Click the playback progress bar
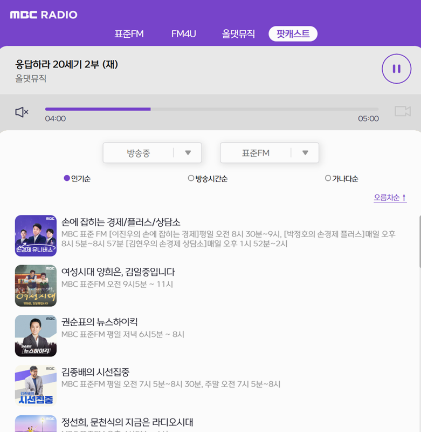The width and height of the screenshot is (421, 432). coord(212,109)
